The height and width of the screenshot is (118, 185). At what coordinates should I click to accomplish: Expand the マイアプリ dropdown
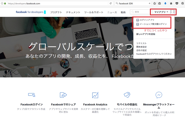pos(161,12)
